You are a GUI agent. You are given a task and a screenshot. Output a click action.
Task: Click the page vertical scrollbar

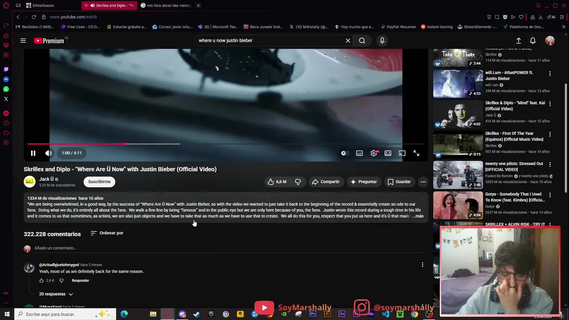click(x=566, y=138)
